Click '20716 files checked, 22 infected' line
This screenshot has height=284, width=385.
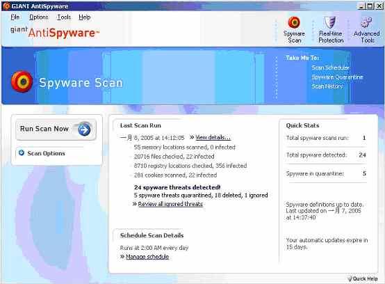[x=174, y=157]
